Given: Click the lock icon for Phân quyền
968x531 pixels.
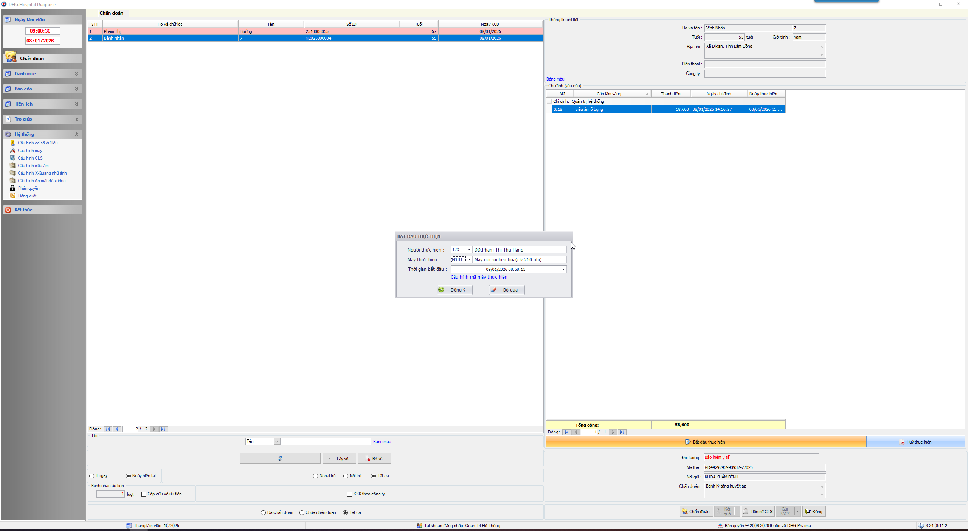Looking at the screenshot, I should click(12, 188).
